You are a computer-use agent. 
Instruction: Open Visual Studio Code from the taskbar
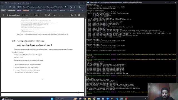click(x=117, y=99)
